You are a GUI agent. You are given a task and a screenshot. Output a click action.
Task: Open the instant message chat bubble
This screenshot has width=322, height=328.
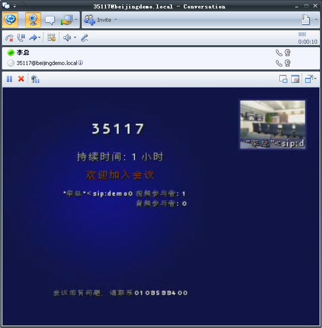pos(50,20)
